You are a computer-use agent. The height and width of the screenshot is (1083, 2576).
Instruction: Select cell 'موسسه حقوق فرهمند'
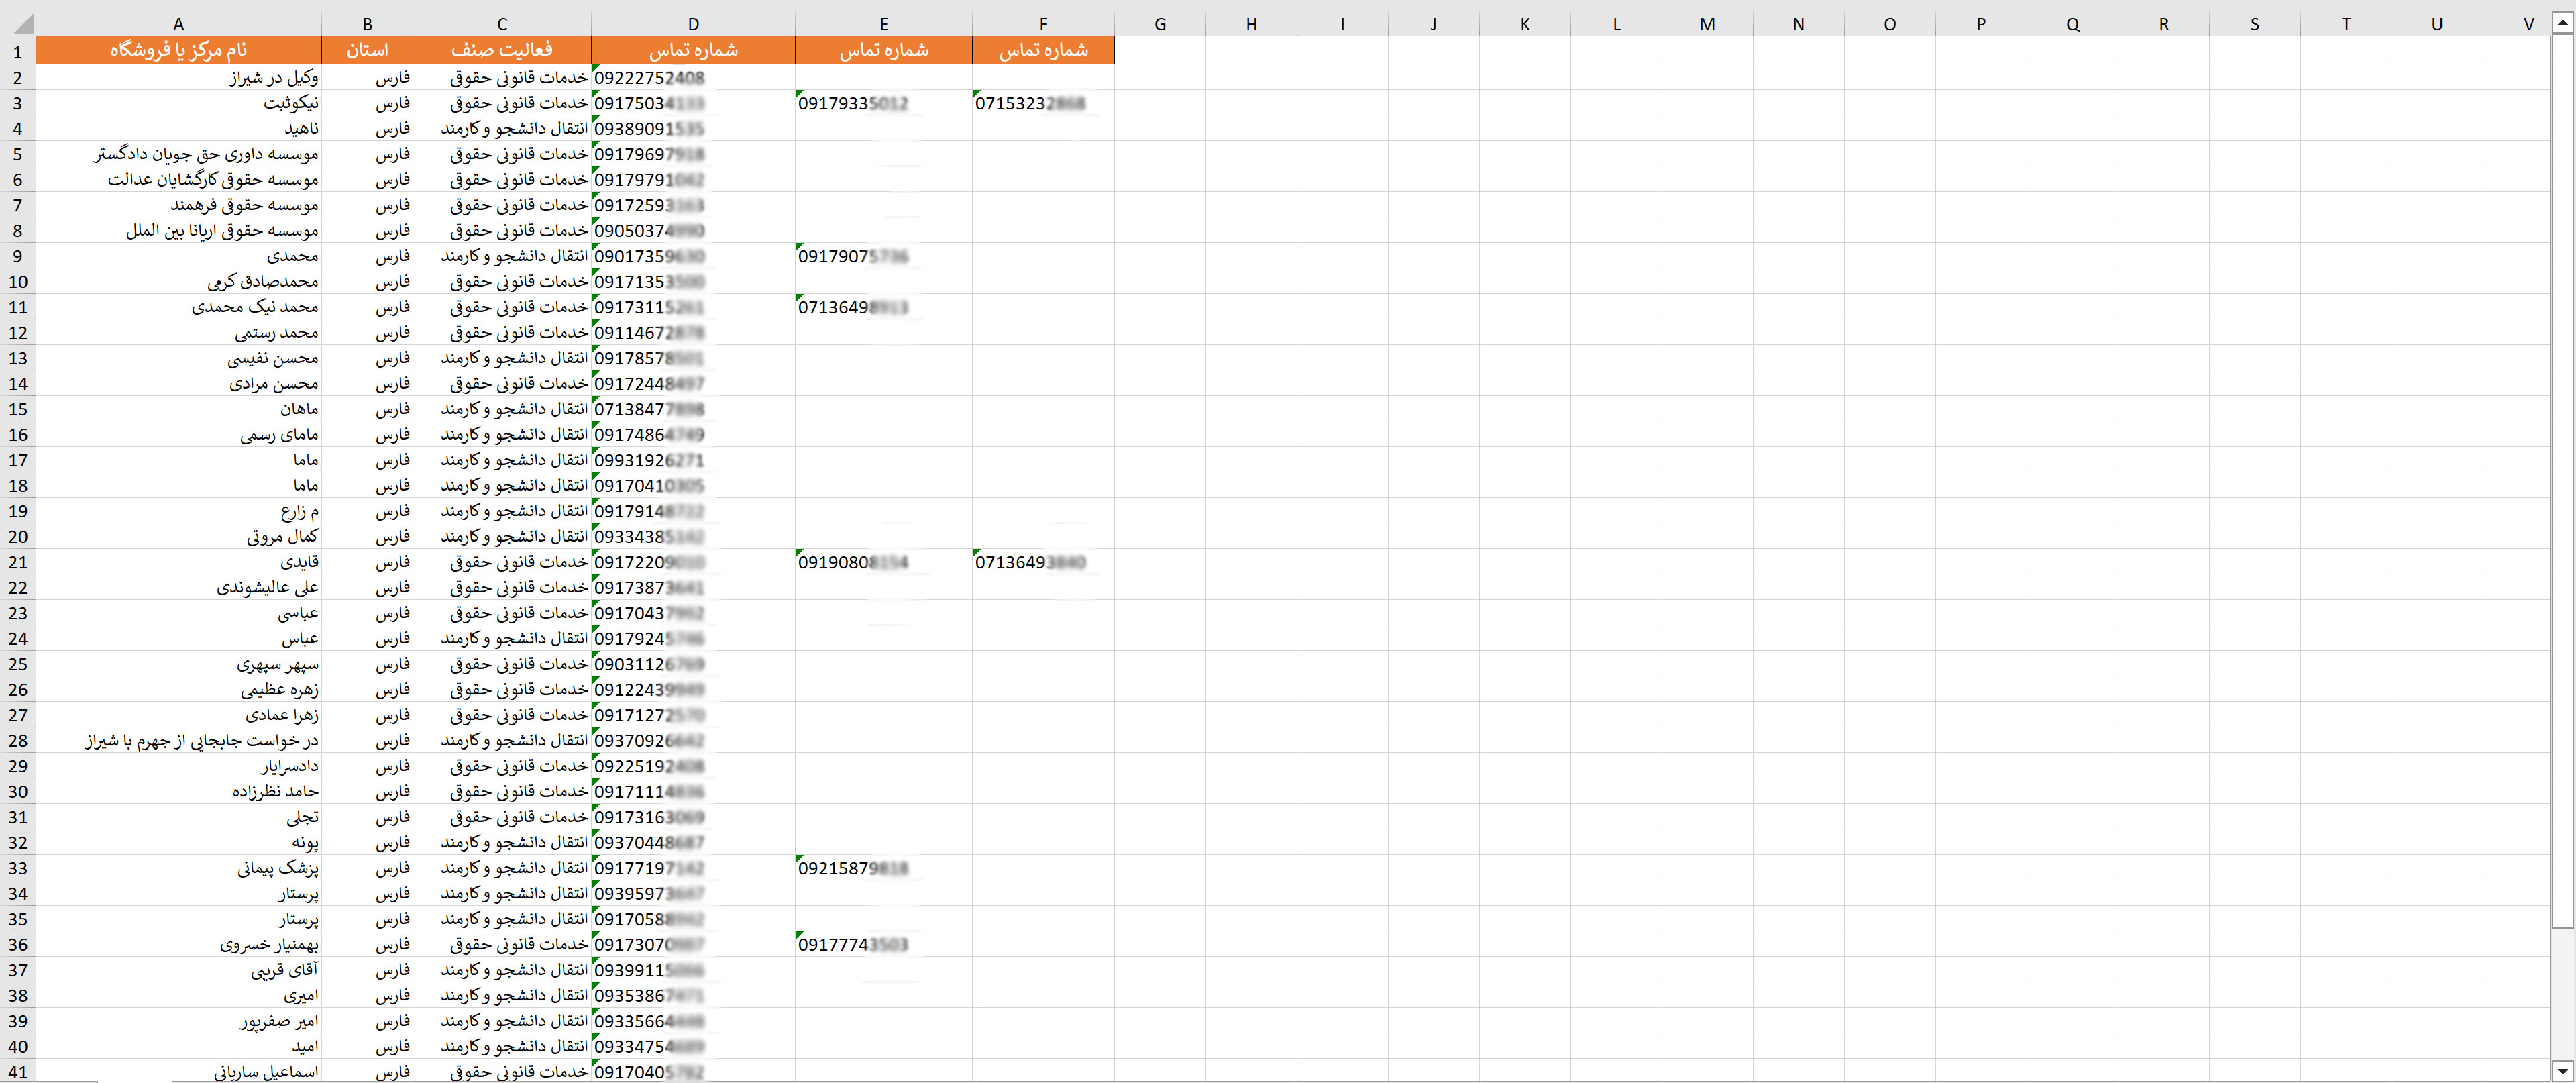point(178,205)
